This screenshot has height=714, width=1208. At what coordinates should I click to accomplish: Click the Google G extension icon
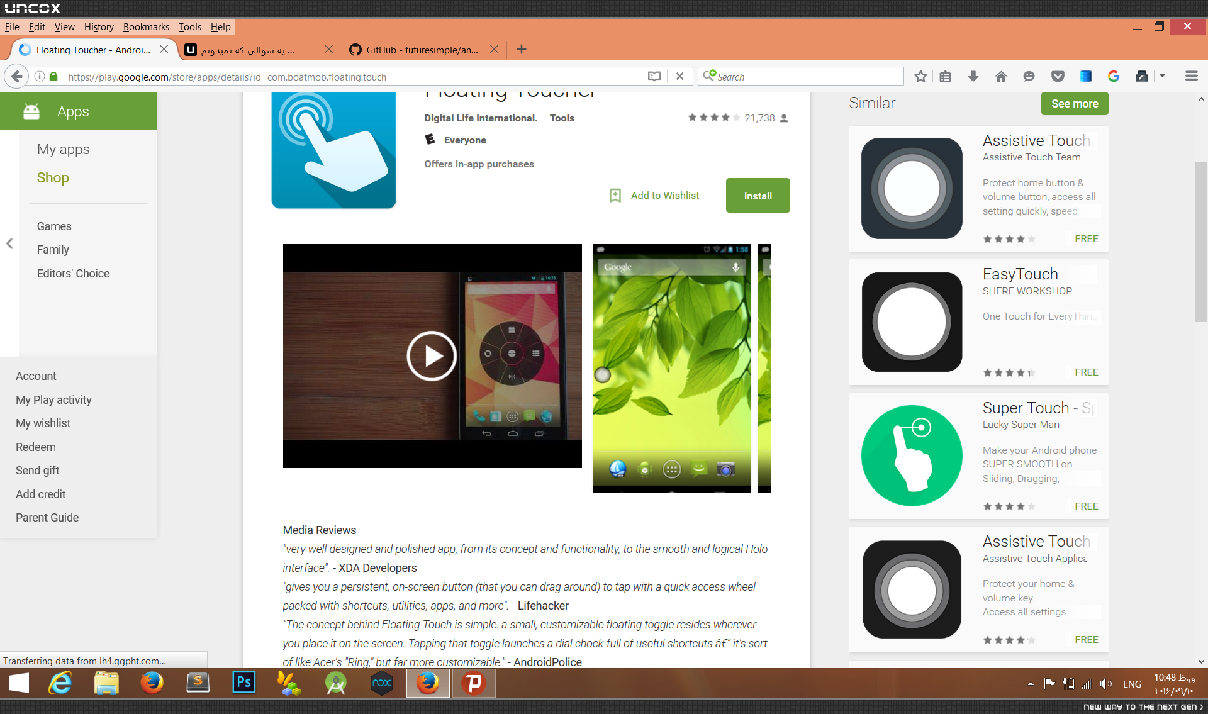[x=1114, y=77]
